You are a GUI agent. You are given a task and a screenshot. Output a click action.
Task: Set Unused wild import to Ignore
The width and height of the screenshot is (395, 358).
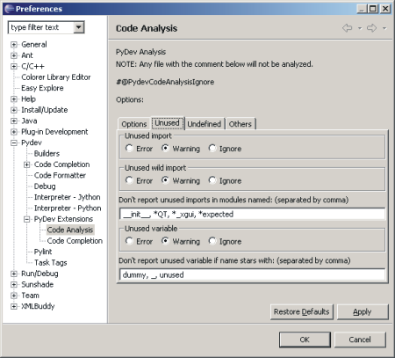coord(212,180)
